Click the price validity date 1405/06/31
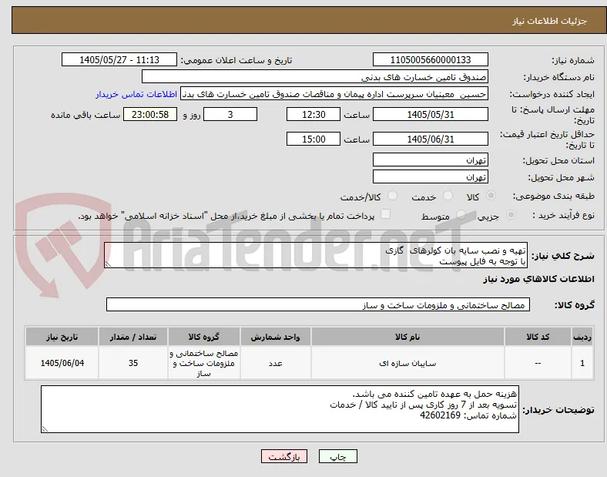 coord(431,139)
